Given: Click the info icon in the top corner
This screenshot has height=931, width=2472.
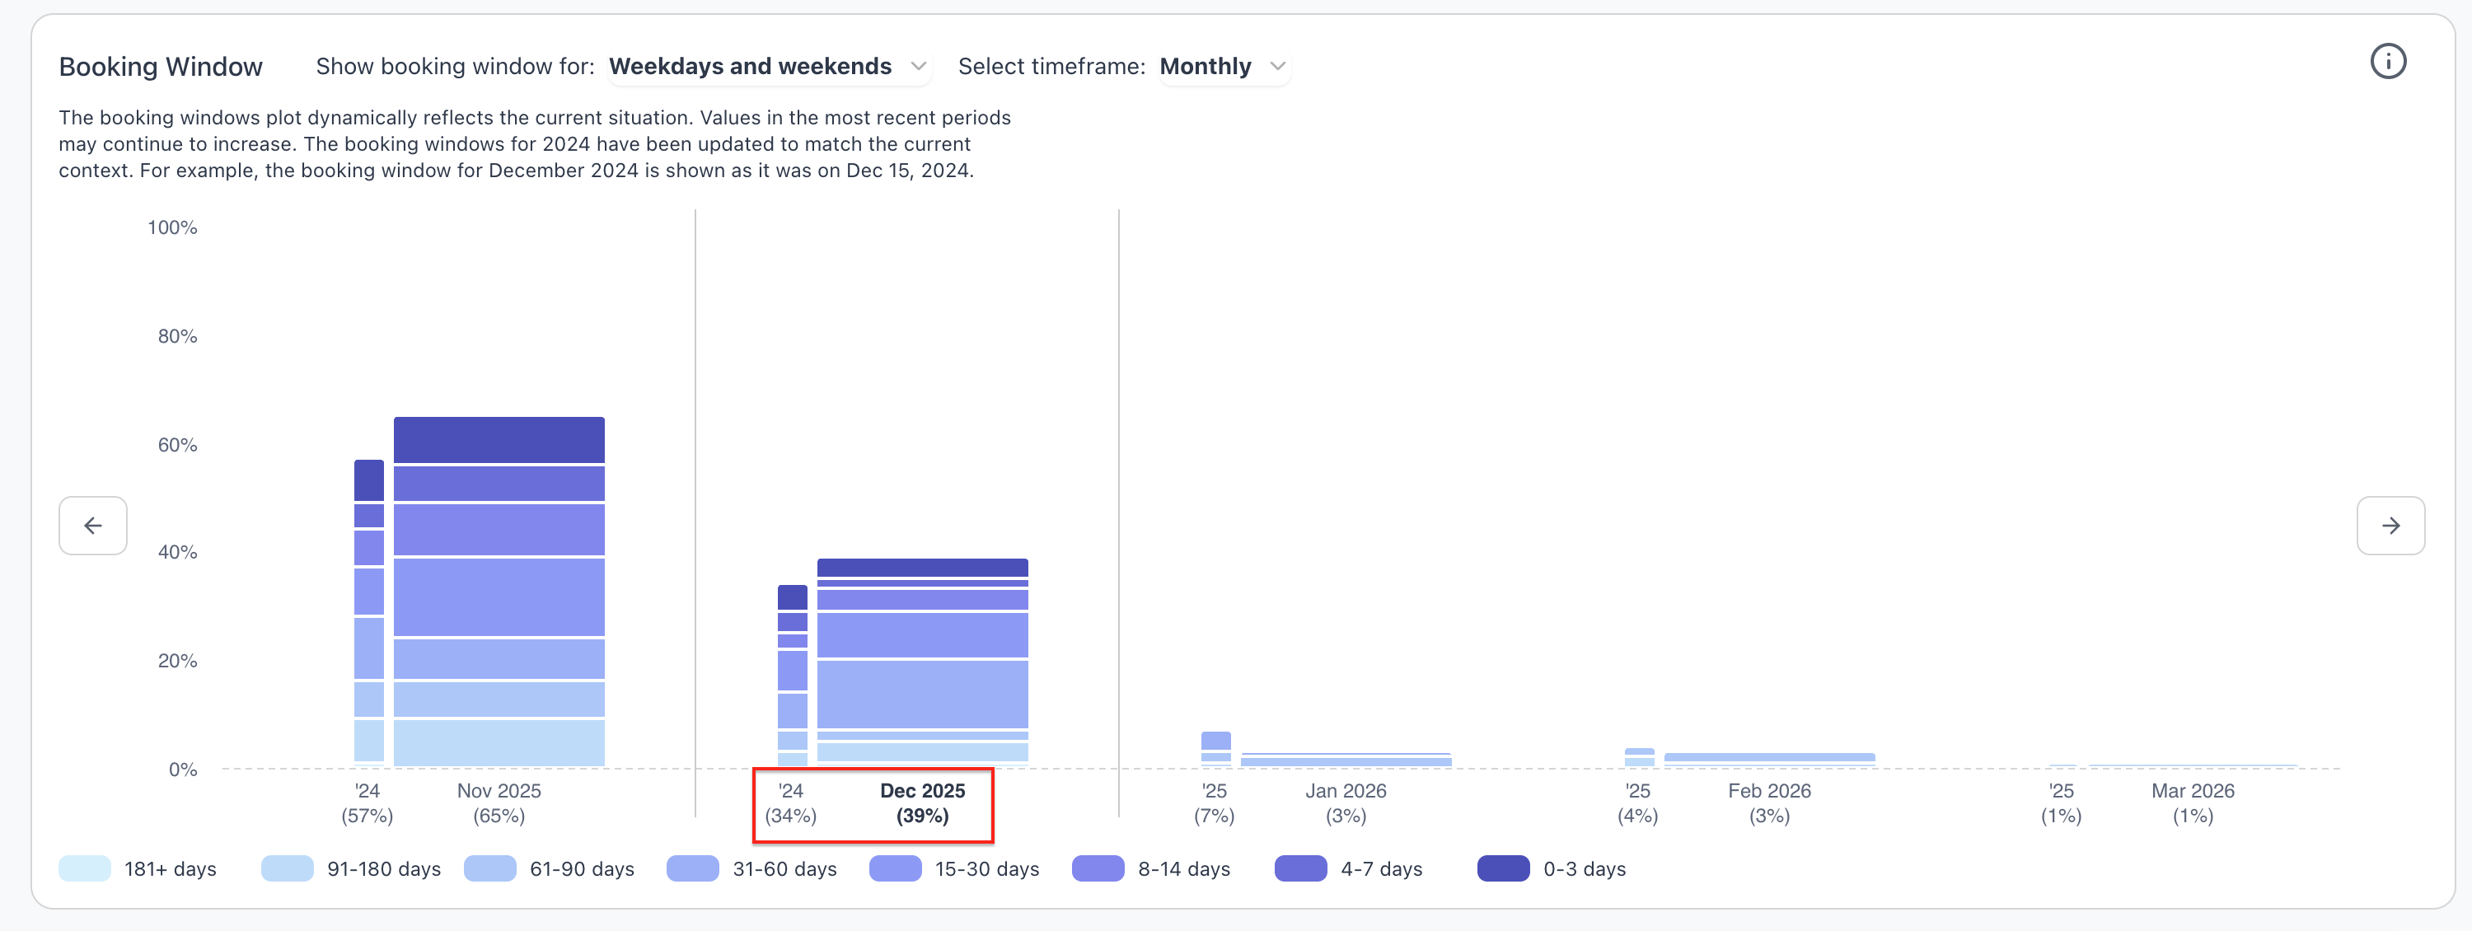Looking at the screenshot, I should click(x=2388, y=62).
